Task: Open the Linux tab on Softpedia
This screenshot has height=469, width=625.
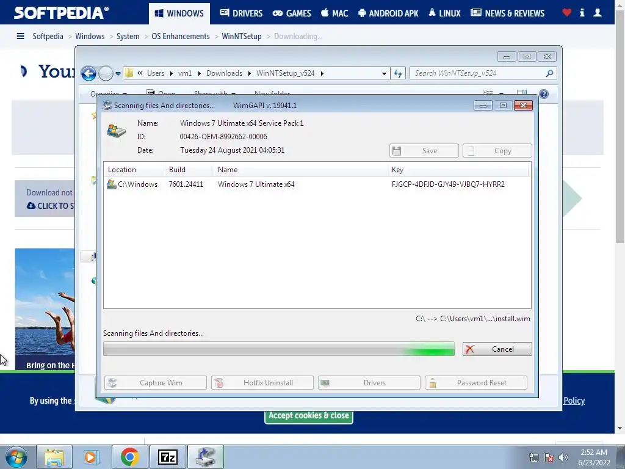Action: coord(444,13)
